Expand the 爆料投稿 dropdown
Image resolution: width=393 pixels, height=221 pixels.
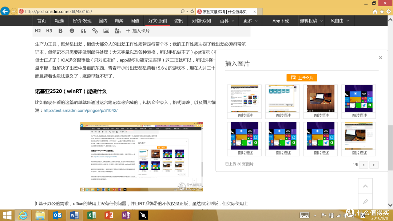pos(311,21)
